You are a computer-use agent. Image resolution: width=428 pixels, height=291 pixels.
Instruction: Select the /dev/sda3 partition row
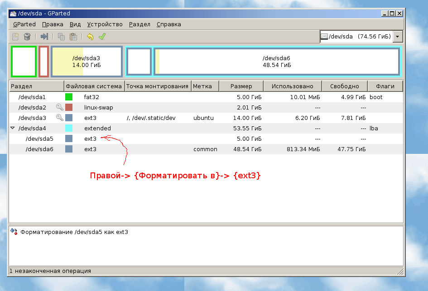206,118
